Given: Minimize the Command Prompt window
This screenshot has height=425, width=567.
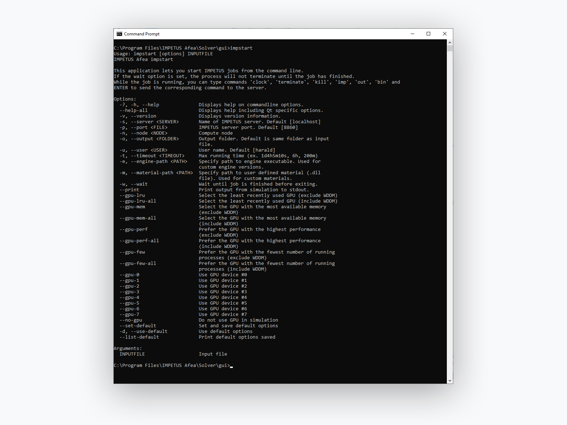Looking at the screenshot, I should click(412, 34).
